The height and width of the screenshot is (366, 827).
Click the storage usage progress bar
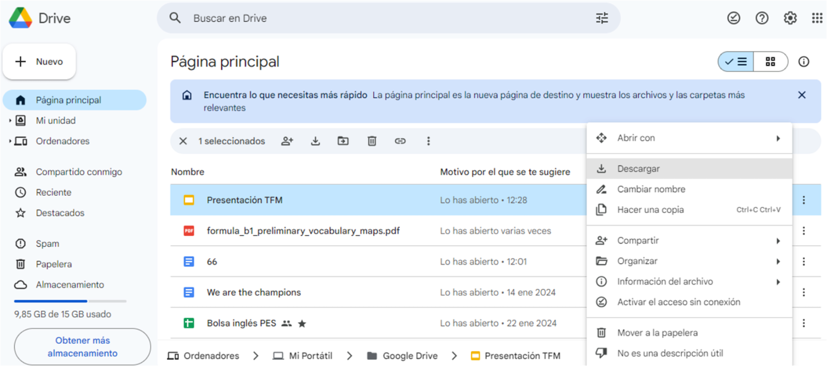(x=70, y=301)
